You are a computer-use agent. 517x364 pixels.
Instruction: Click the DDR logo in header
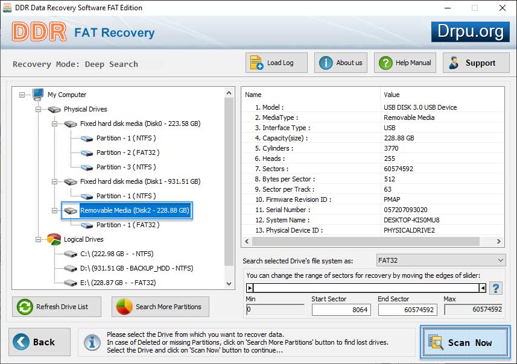coord(39,32)
